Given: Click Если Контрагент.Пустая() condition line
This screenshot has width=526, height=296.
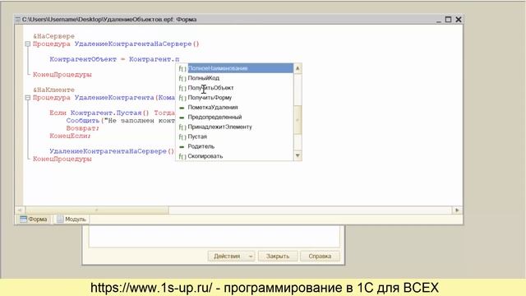Looking at the screenshot, I should 112,113.
